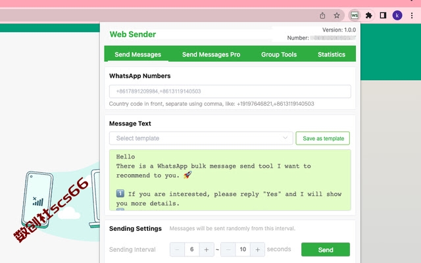Click the Web Sender title
421x263 pixels.
pyautogui.click(x=133, y=34)
